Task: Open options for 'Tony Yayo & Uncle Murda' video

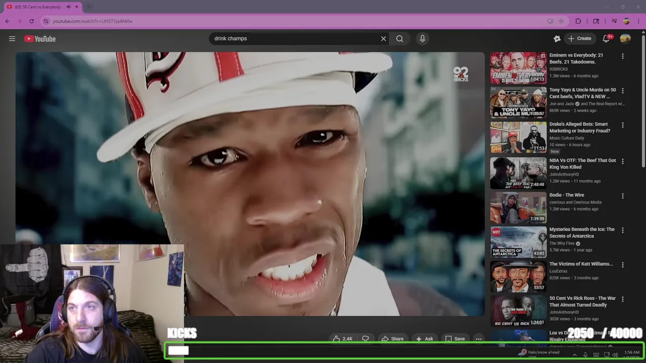Action: tap(622, 91)
